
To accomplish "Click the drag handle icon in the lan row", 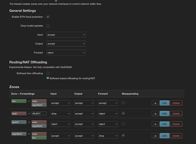I will click(x=155, y=103).
